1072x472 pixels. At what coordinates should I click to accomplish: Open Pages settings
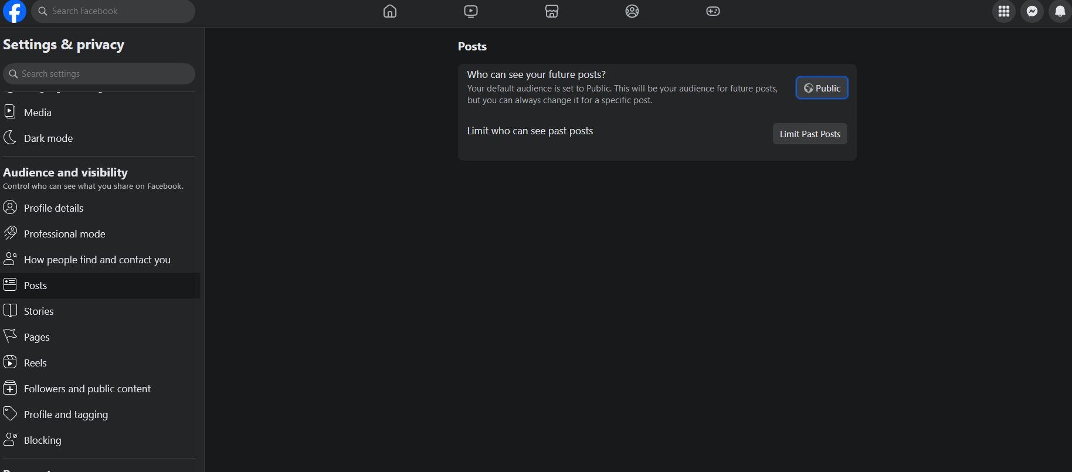tap(100, 337)
